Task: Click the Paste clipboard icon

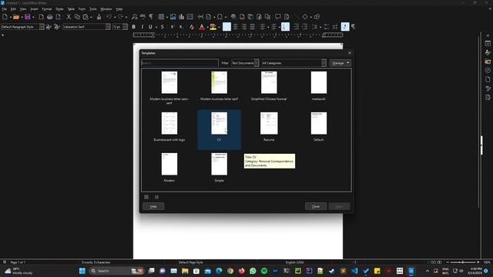Action: pyautogui.click(x=86, y=17)
